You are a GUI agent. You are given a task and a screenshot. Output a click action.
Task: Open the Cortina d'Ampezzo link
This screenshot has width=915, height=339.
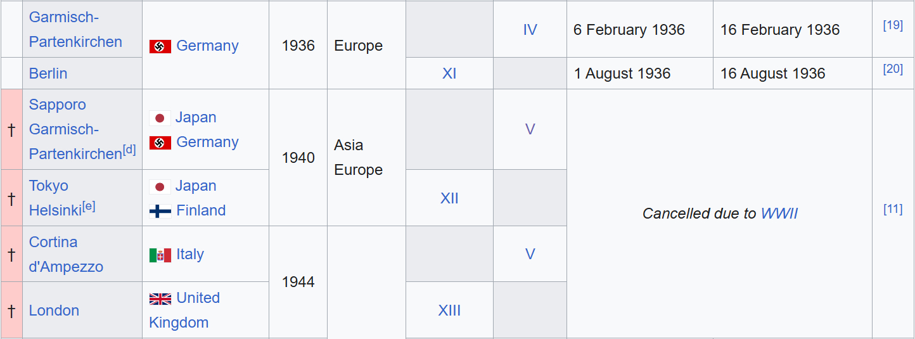click(x=66, y=254)
